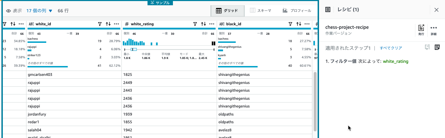This screenshot has height=138, width=445.
Task: Click the add step list icon
Action: [437, 47]
